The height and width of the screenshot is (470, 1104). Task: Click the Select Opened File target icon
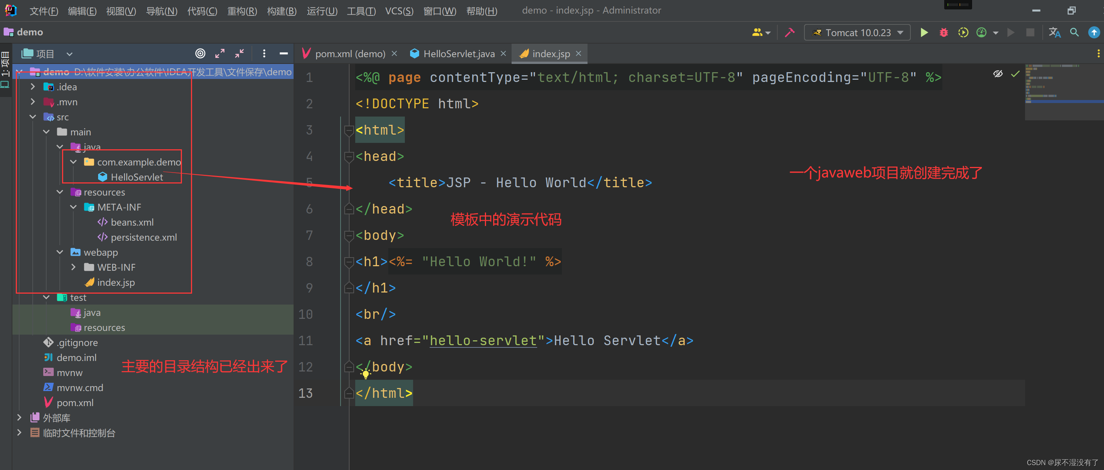tap(200, 54)
